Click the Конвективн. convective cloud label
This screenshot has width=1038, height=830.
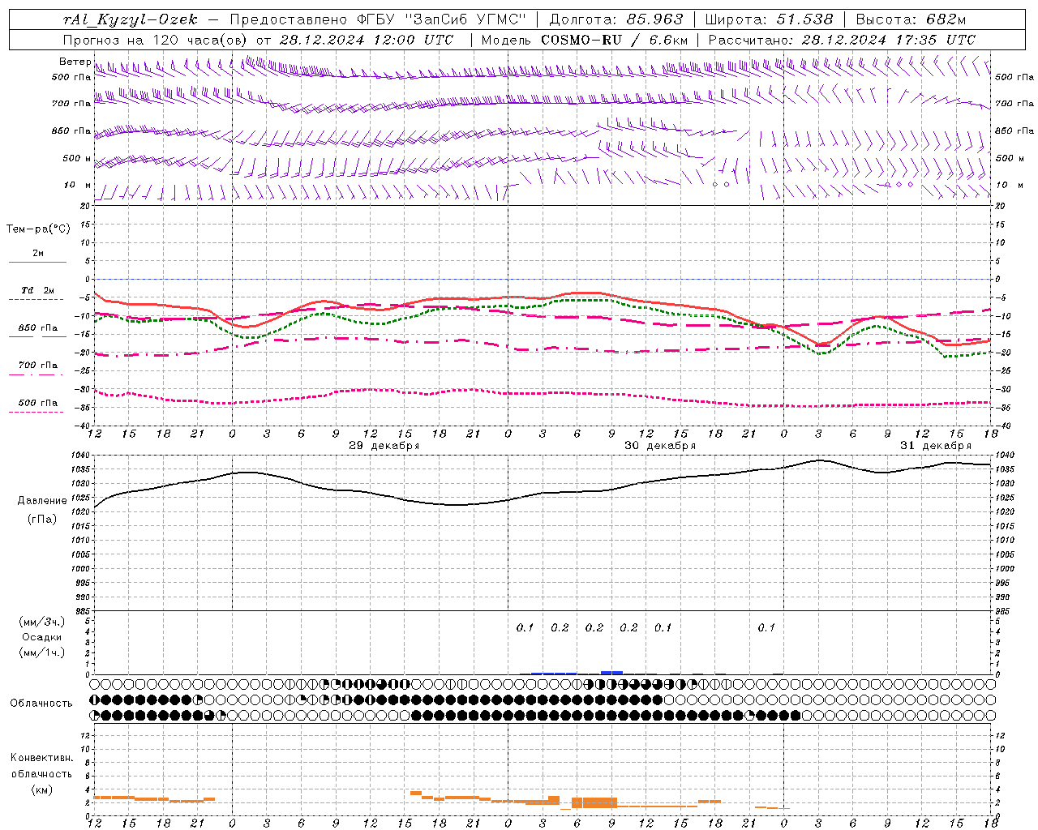(41, 758)
